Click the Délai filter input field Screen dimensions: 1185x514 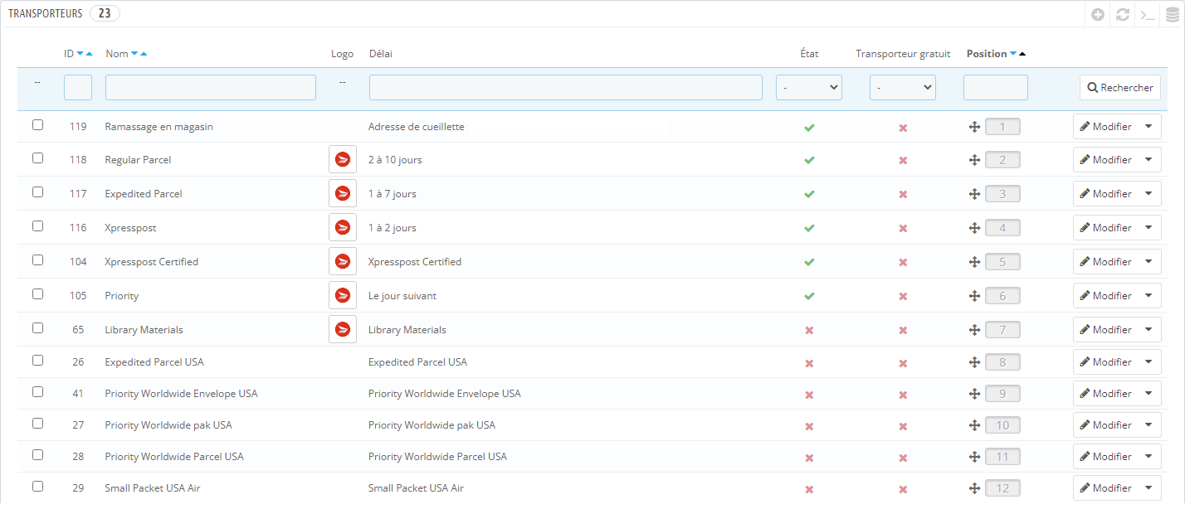566,87
